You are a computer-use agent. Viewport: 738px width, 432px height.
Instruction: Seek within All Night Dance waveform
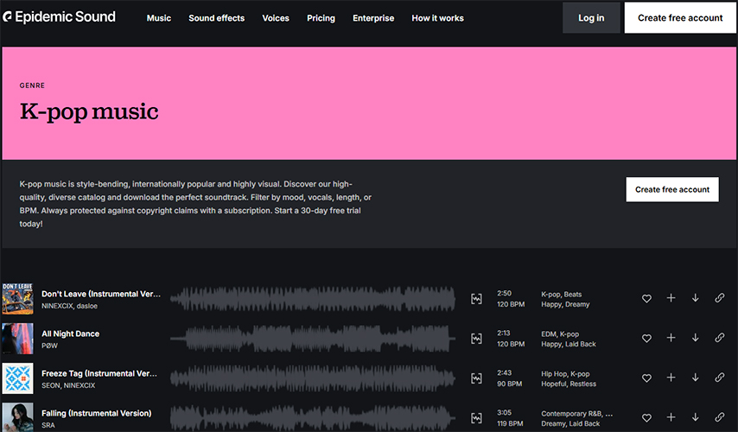pyautogui.click(x=313, y=339)
